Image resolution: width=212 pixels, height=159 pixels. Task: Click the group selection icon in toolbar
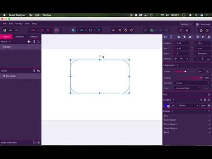(x=146, y=30)
